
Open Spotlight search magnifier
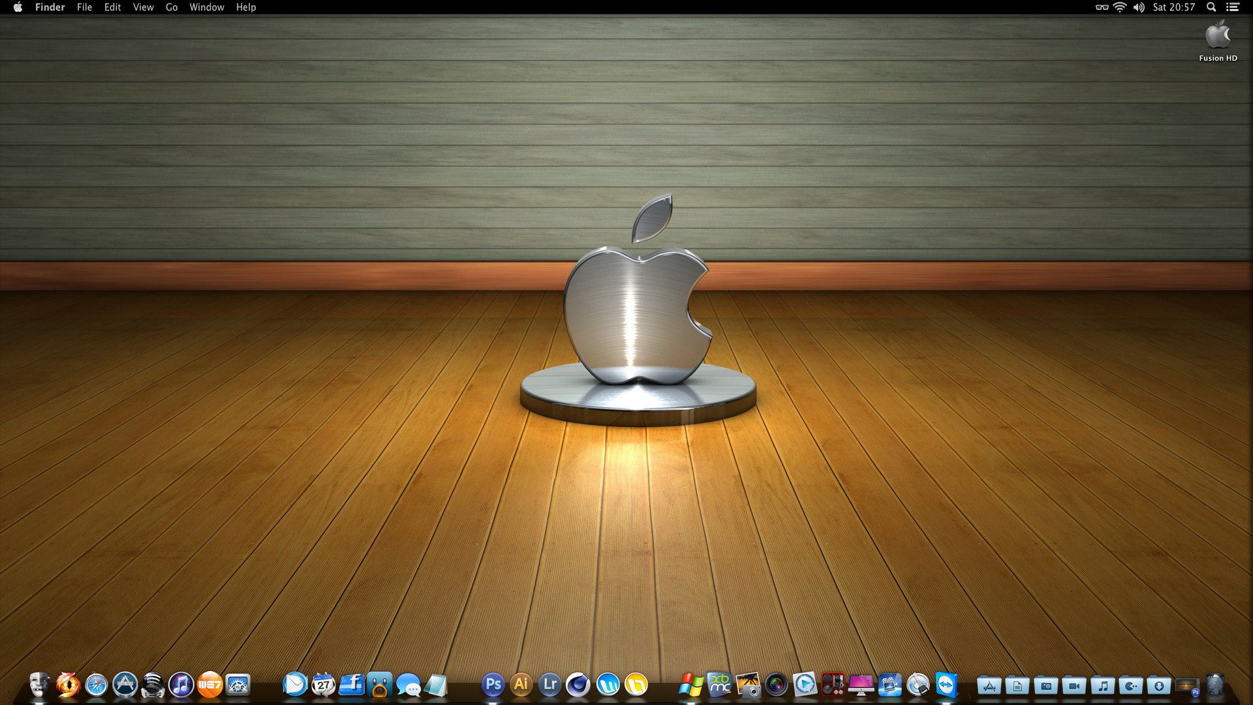(x=1211, y=7)
